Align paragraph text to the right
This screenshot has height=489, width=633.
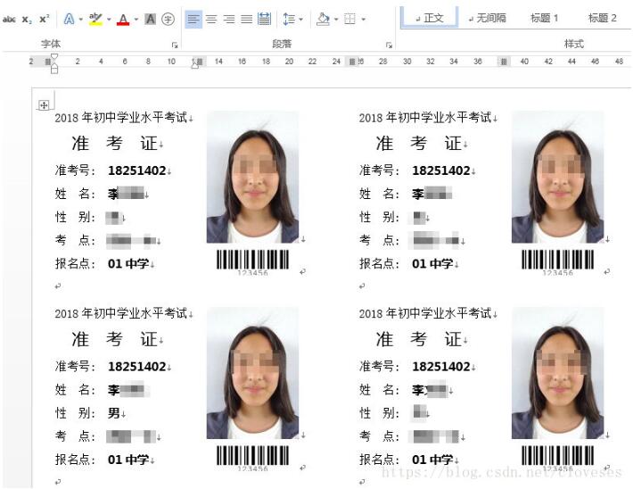(x=229, y=19)
